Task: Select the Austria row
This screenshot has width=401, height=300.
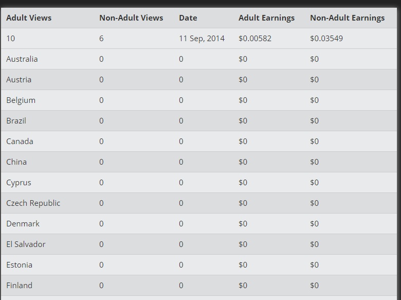Action: 199,80
